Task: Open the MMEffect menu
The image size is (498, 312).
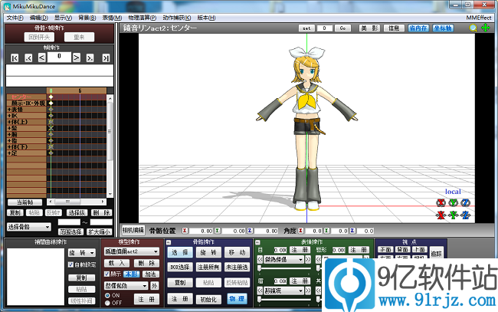Action: 478,17
